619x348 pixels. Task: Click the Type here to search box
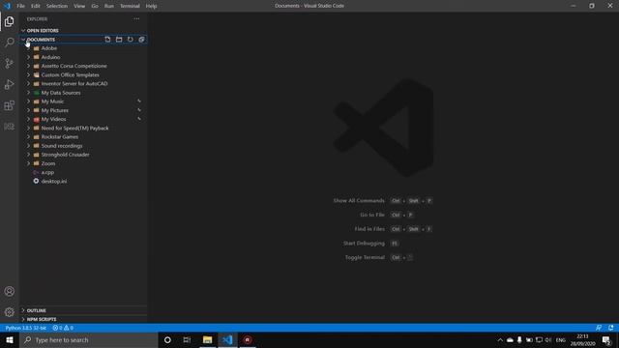(88, 340)
